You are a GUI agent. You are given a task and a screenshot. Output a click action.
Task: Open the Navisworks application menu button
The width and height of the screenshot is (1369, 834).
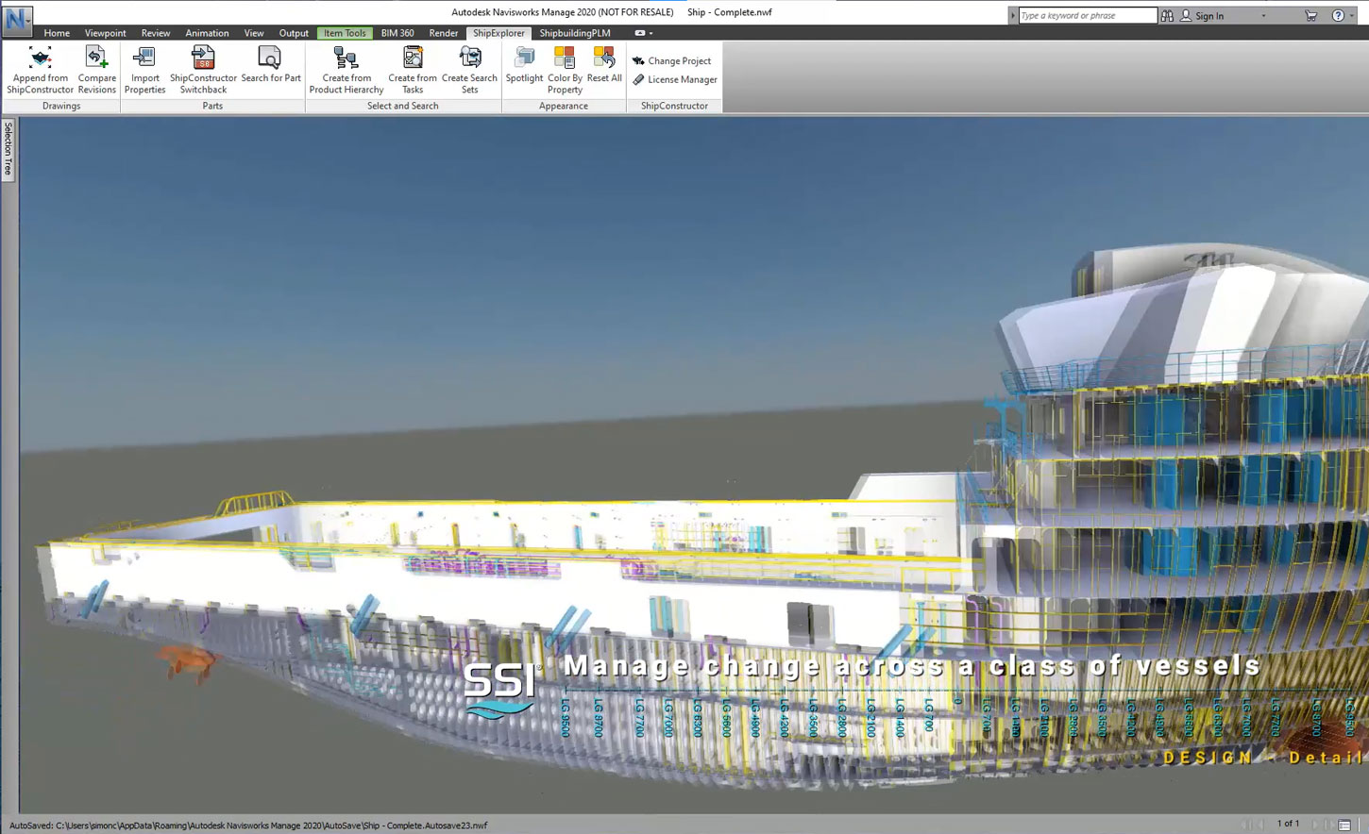17,19
